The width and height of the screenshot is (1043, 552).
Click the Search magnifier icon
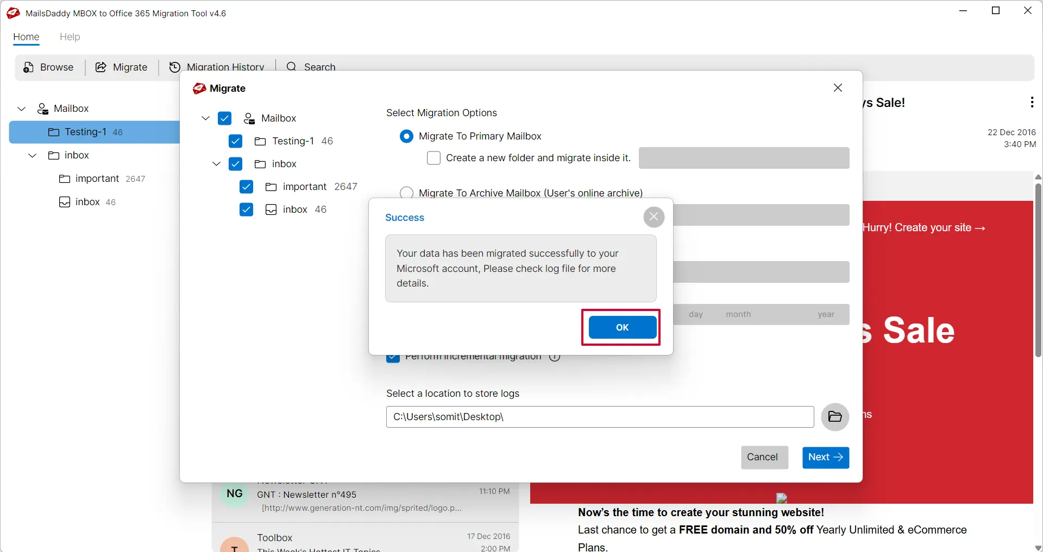pyautogui.click(x=292, y=67)
